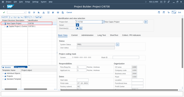Click Cancel in the toolbar
This screenshot has height=97, width=184.
point(69,12)
